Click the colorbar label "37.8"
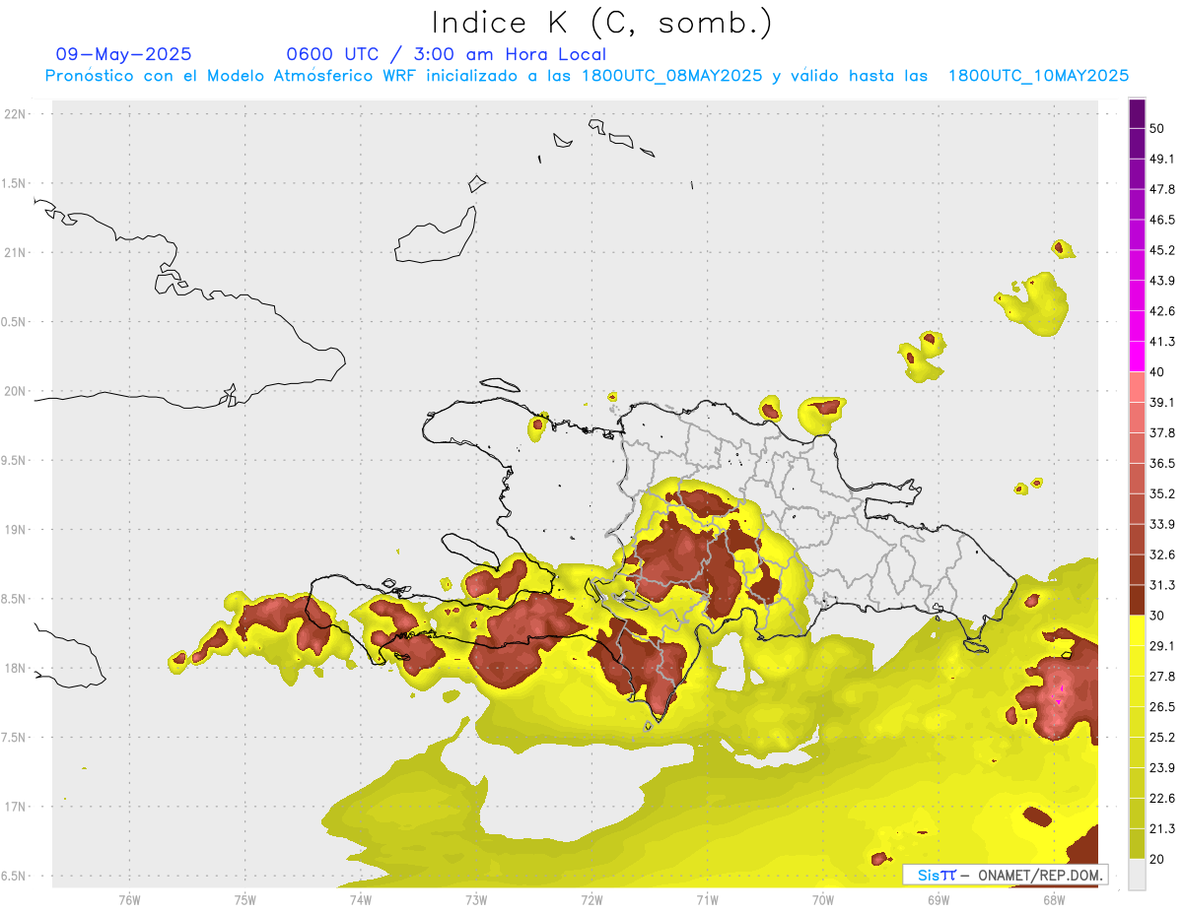The image size is (1183, 913). click(x=1162, y=432)
